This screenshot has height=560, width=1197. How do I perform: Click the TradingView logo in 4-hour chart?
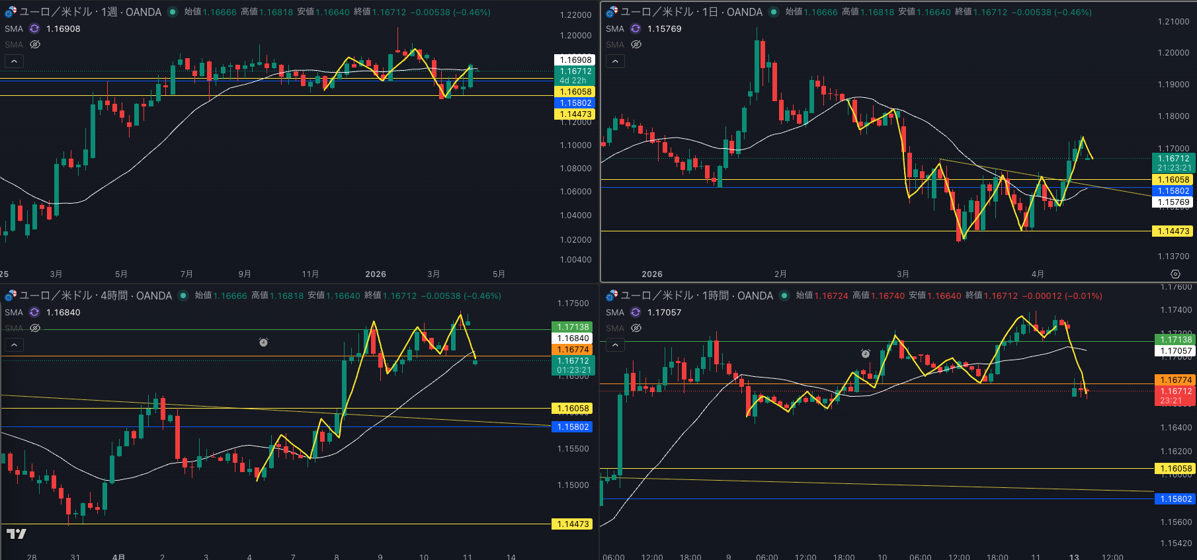click(17, 534)
